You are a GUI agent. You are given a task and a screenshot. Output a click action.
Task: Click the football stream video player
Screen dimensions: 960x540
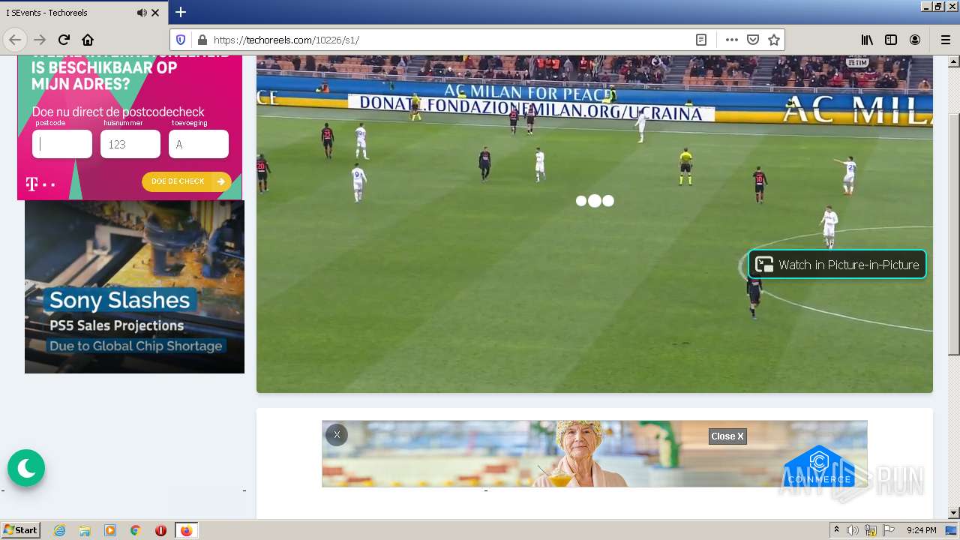[595, 223]
